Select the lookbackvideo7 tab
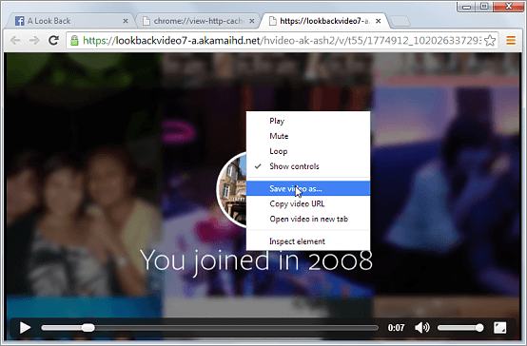Viewport: 527px width, 346px height. pyautogui.click(x=324, y=21)
